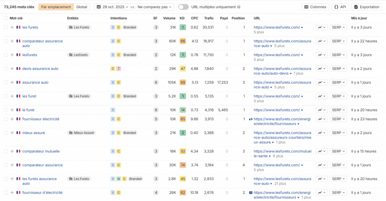Open the 'Colonnes' button
The width and height of the screenshot is (386, 201).
click(x=315, y=7)
